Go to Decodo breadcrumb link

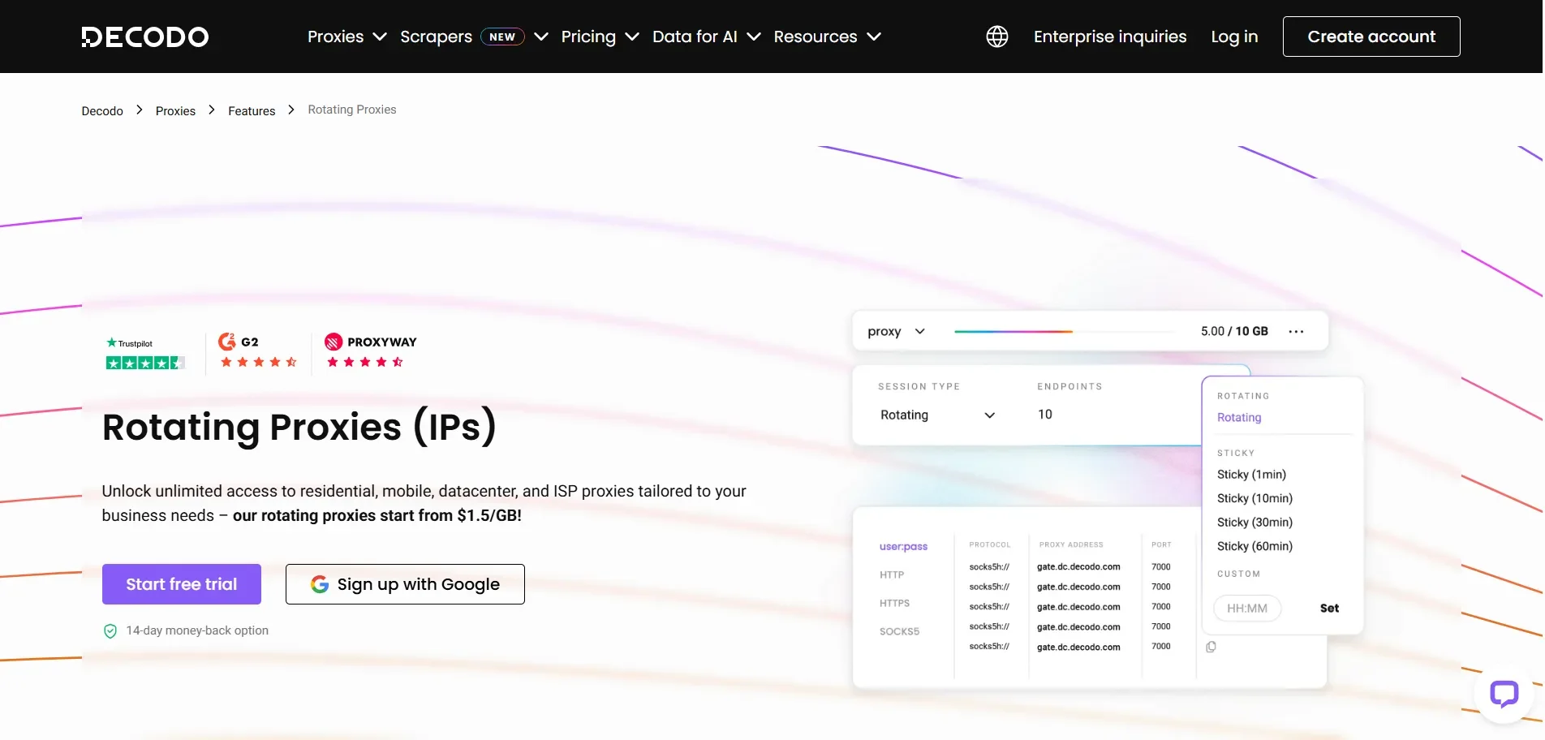click(x=102, y=111)
